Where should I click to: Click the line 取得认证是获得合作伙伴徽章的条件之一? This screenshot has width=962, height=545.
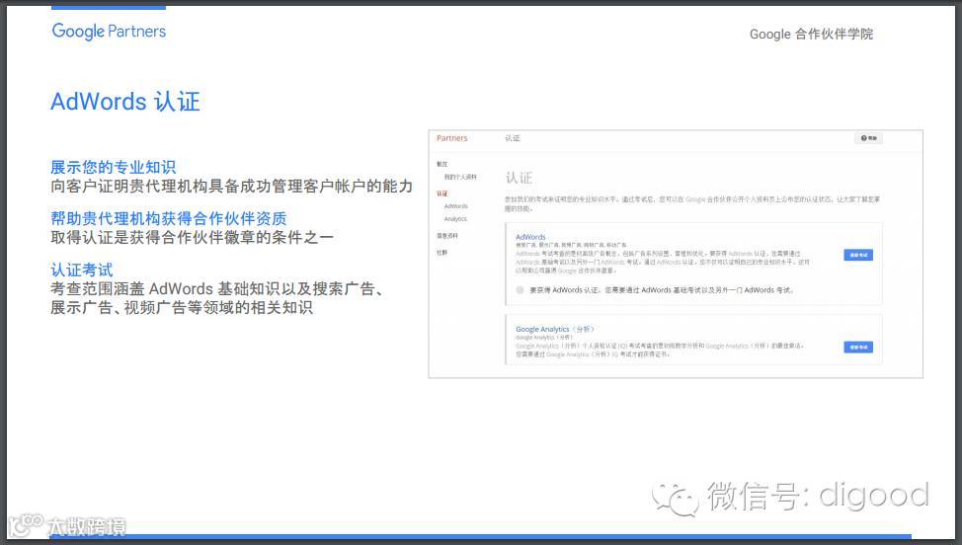click(192, 237)
